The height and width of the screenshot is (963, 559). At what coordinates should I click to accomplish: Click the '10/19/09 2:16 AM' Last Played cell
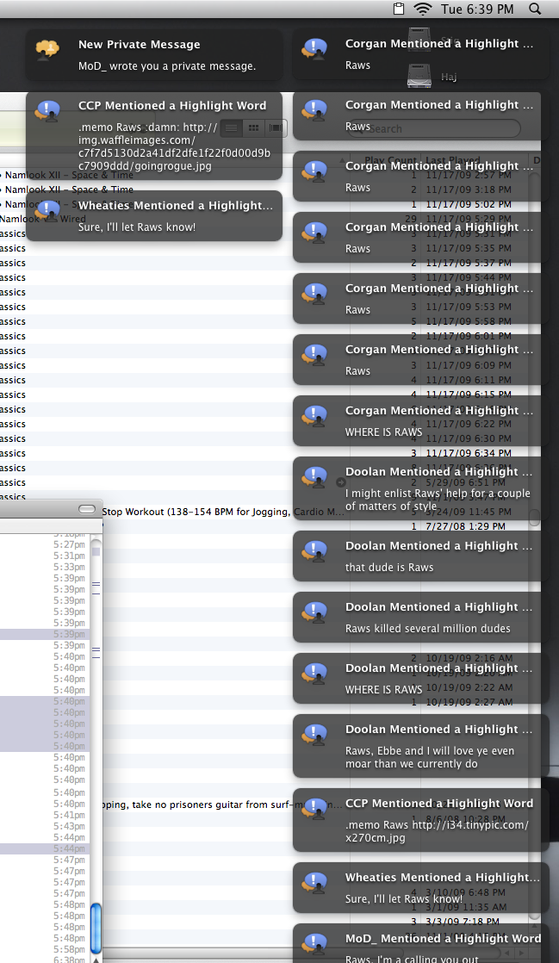(469, 658)
